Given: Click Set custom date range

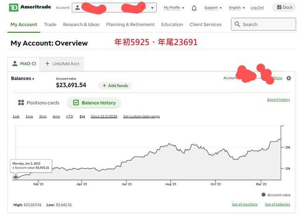Looking at the screenshot, I should [x=141, y=116].
